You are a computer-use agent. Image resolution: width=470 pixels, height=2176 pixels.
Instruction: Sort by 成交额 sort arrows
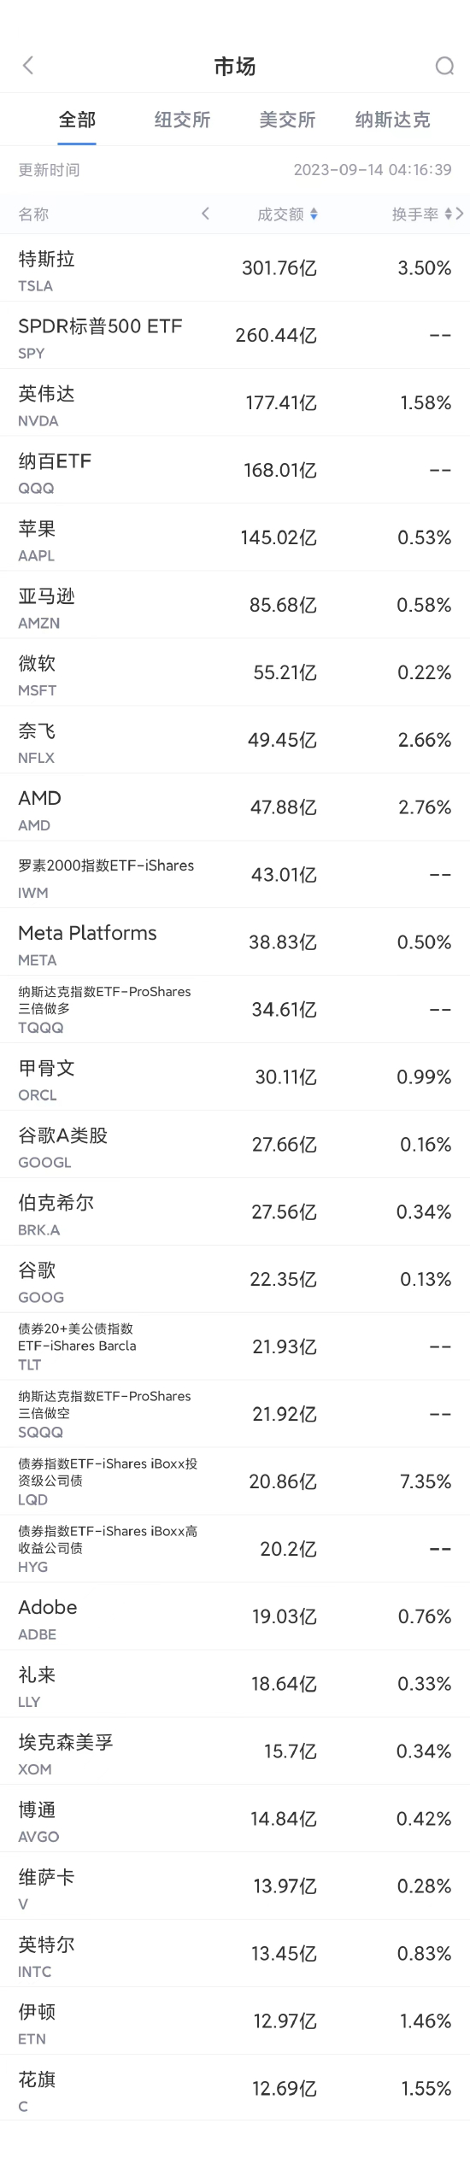coord(314,214)
